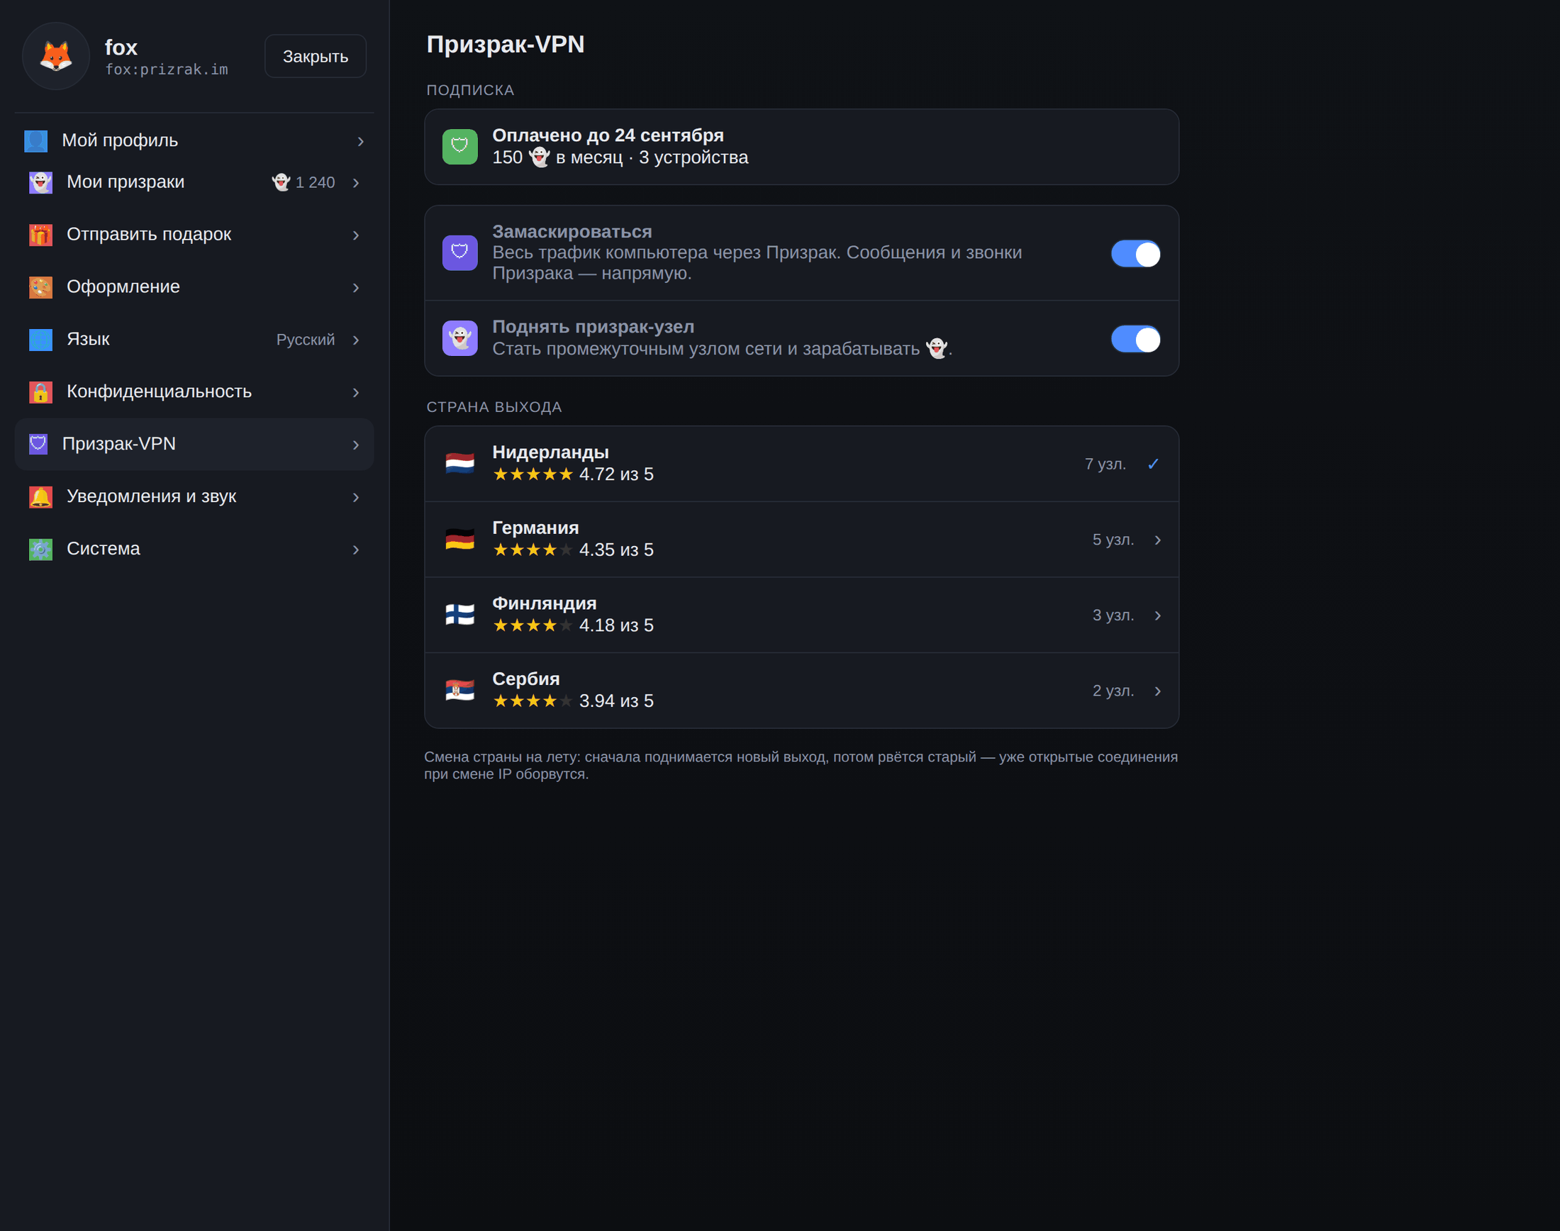This screenshot has width=1560, height=1231.
Task: Click the Конфиденциальность lock icon
Action: coord(41,392)
